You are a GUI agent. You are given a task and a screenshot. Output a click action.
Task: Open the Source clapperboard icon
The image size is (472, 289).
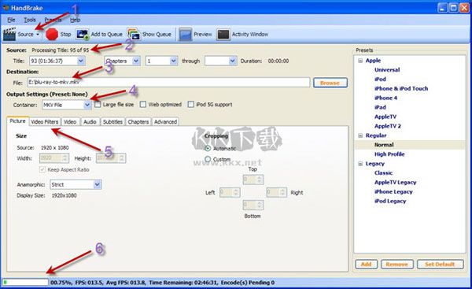pyautogui.click(x=9, y=34)
